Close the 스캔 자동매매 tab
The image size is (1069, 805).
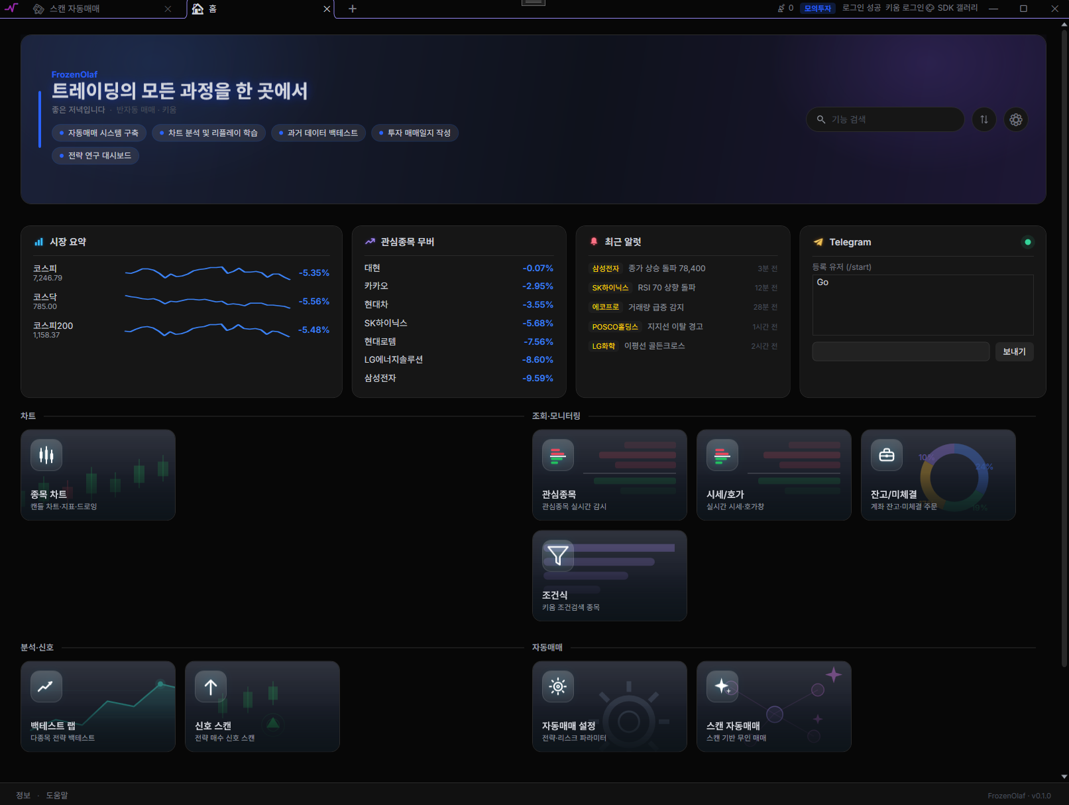168,9
